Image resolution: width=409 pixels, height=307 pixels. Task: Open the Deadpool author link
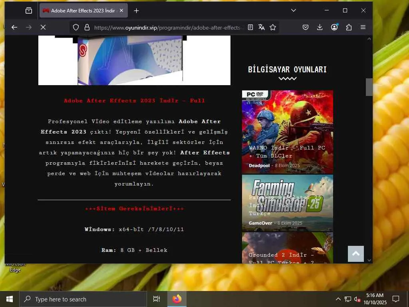coord(259,165)
